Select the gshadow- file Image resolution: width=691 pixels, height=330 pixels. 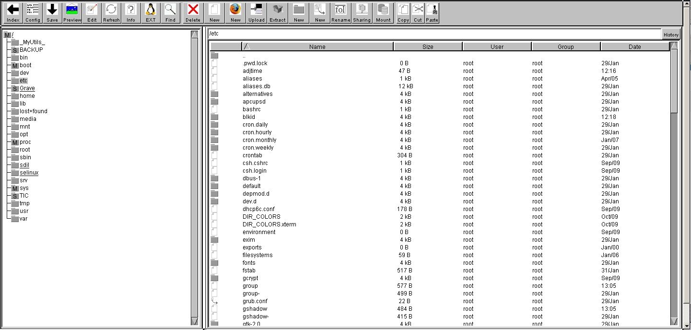(439, 317)
